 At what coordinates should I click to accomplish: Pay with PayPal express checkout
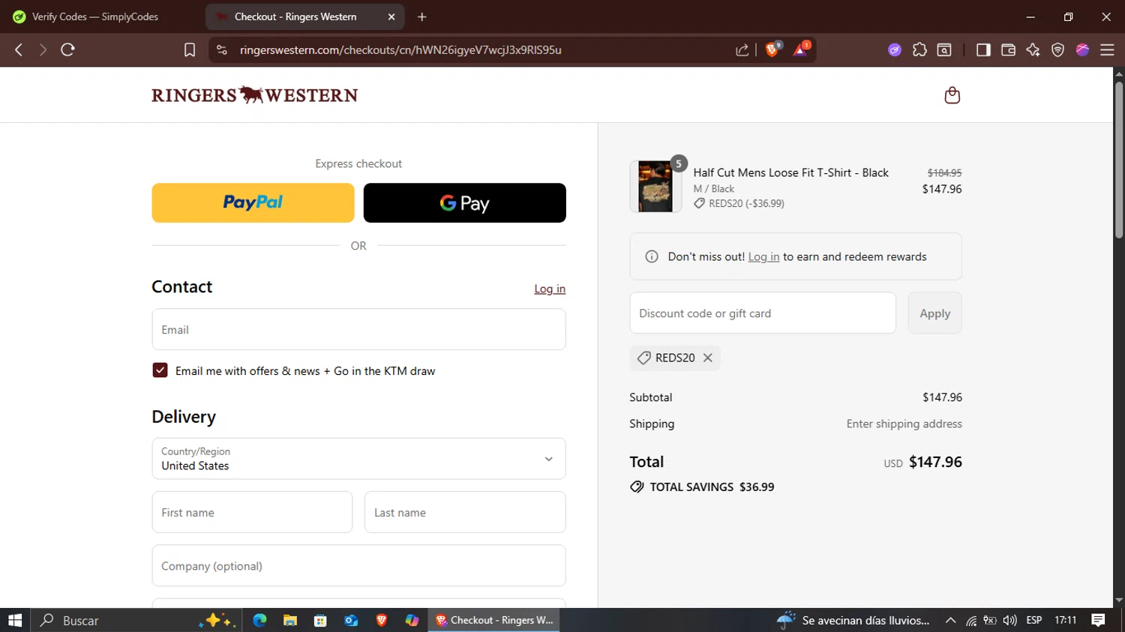click(x=253, y=202)
